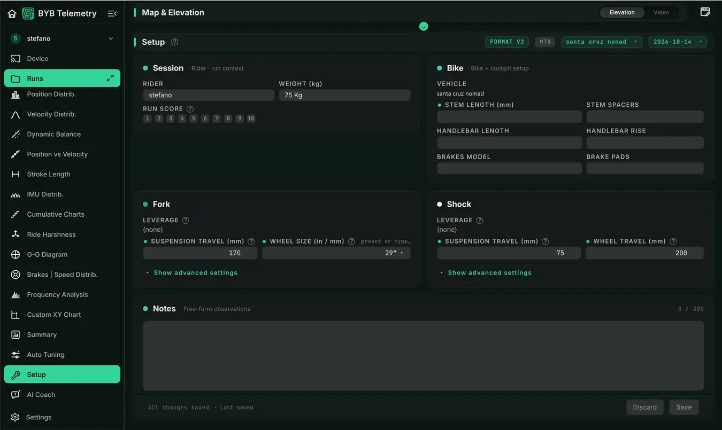Open Brakes | Speed Distrib. view

coord(62,275)
